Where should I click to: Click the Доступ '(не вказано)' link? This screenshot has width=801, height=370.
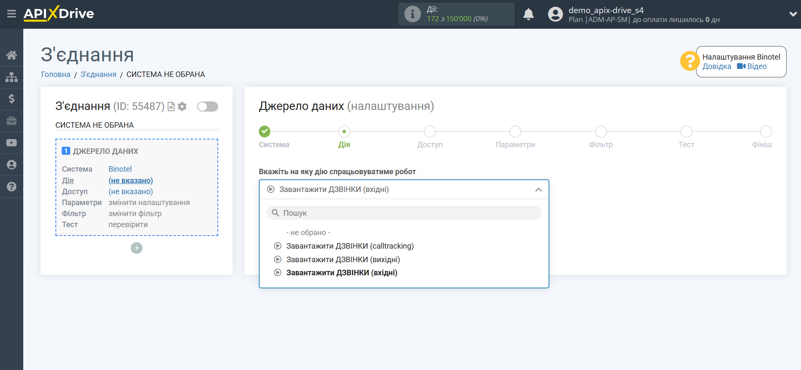[131, 192]
